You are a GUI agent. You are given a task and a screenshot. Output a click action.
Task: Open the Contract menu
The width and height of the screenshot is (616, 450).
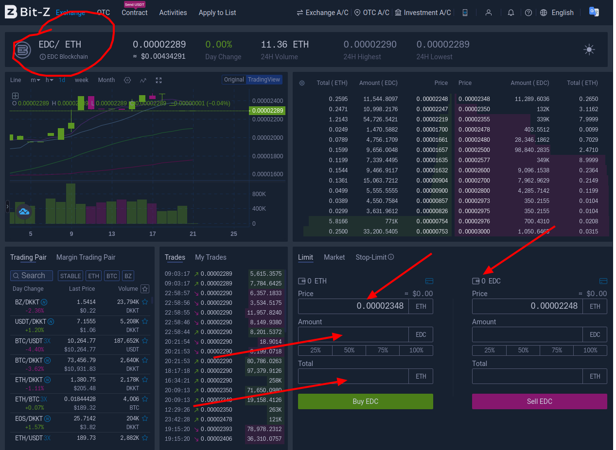pyautogui.click(x=135, y=13)
